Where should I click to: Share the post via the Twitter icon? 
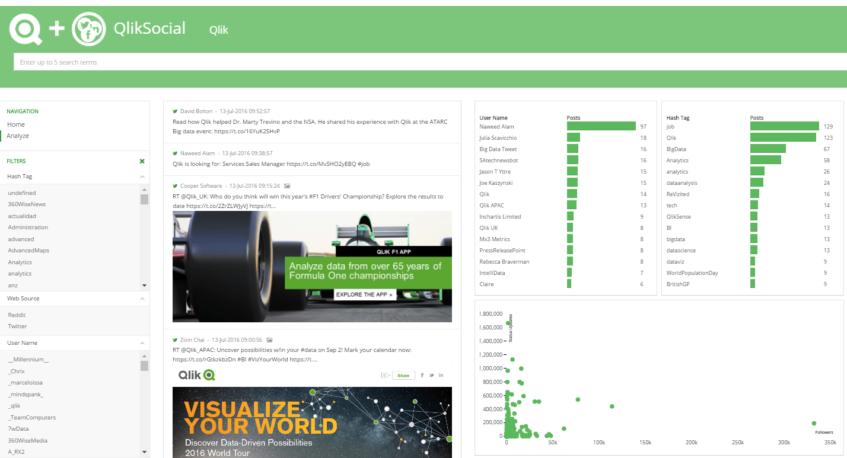431,375
